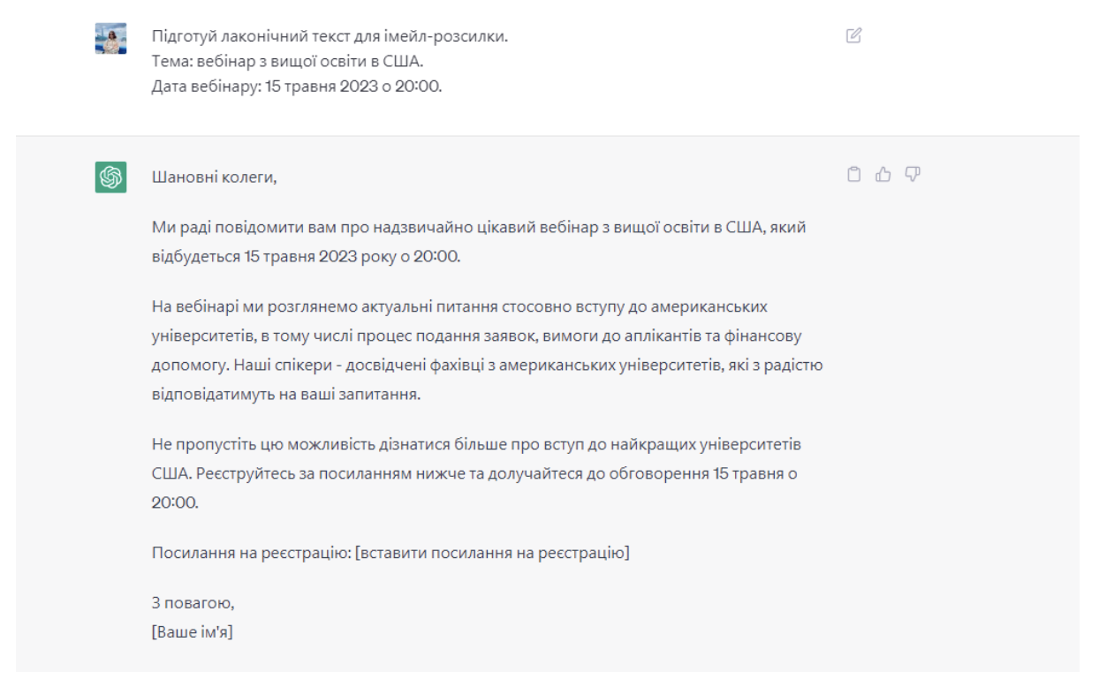1099x687 pixels.
Task: Copy the response with the clipboard icon
Action: (x=853, y=175)
